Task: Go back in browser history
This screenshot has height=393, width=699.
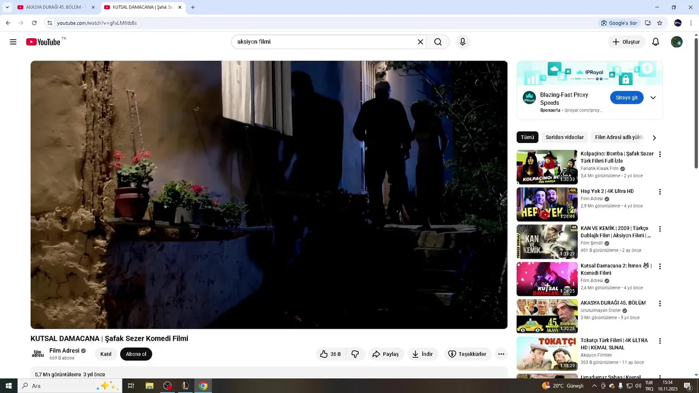Action: [8, 23]
